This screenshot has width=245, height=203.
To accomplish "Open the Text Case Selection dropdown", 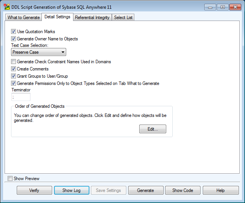I will coord(39,52).
